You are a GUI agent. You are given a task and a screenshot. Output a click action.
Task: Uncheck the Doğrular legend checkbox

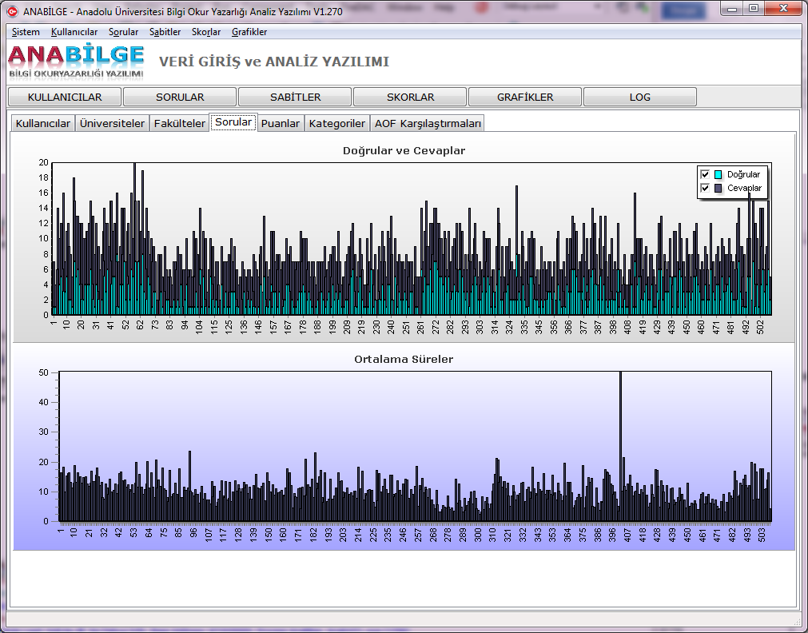coord(705,174)
